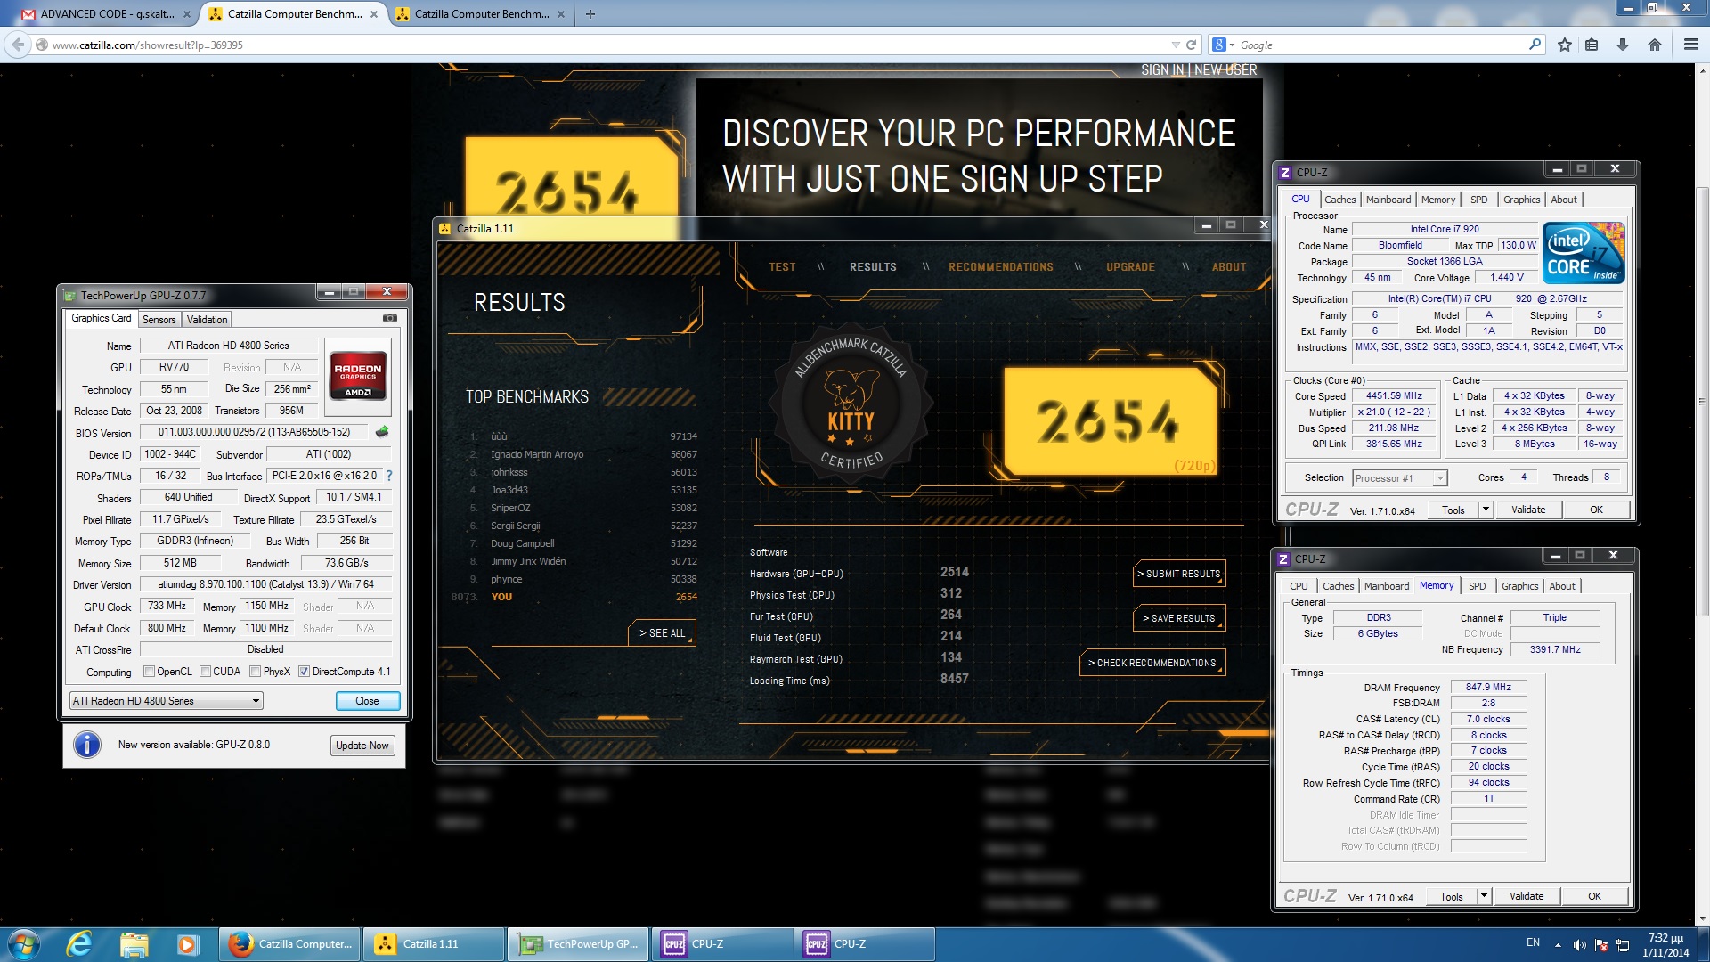Viewport: 1710px width, 962px height.
Task: Open the Google search engine dropdown
Action: [x=1223, y=45]
